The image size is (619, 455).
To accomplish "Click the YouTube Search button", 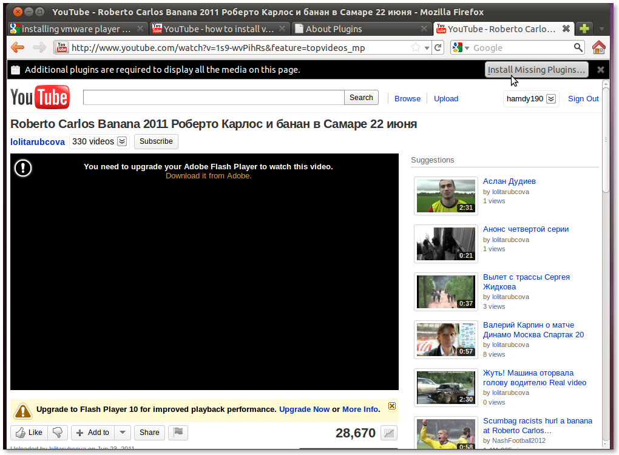I will tap(361, 98).
